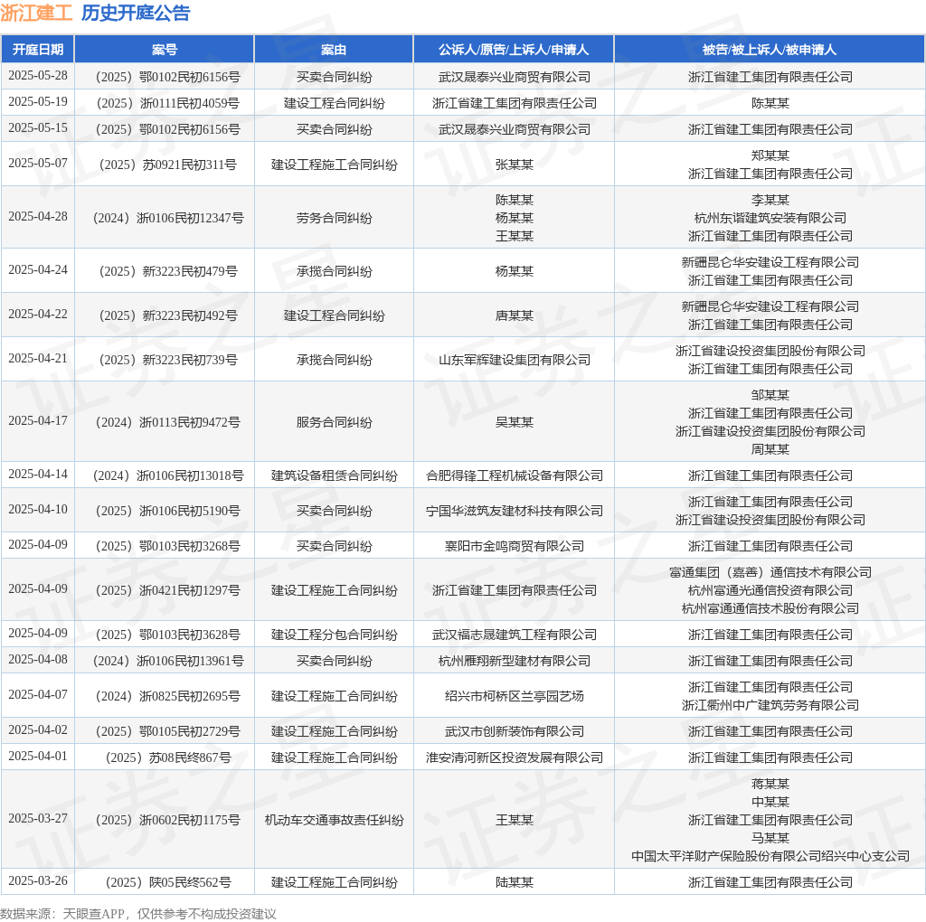Image resolution: width=926 pixels, height=922 pixels.
Task: Click case number (2024)浙0106民初12347号
Action: (x=167, y=219)
